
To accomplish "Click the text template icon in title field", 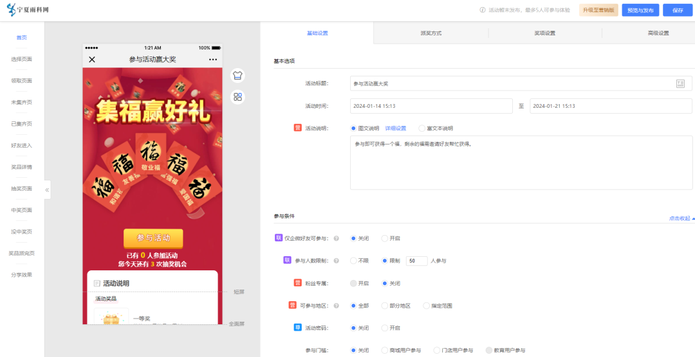I will click(x=680, y=83).
